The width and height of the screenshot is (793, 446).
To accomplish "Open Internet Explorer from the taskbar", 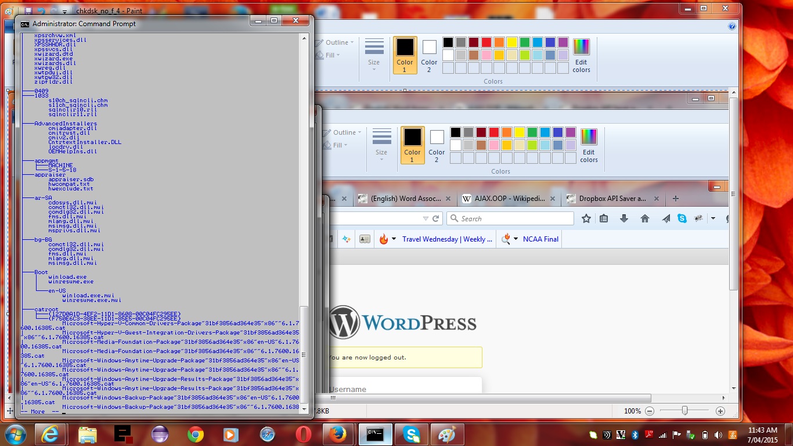I will 51,434.
